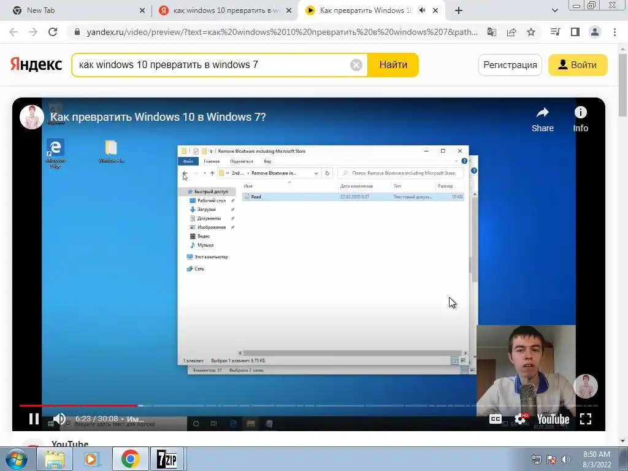This screenshot has width=628, height=471.
Task: Open 7-Zip from the taskbar
Action: point(167,459)
